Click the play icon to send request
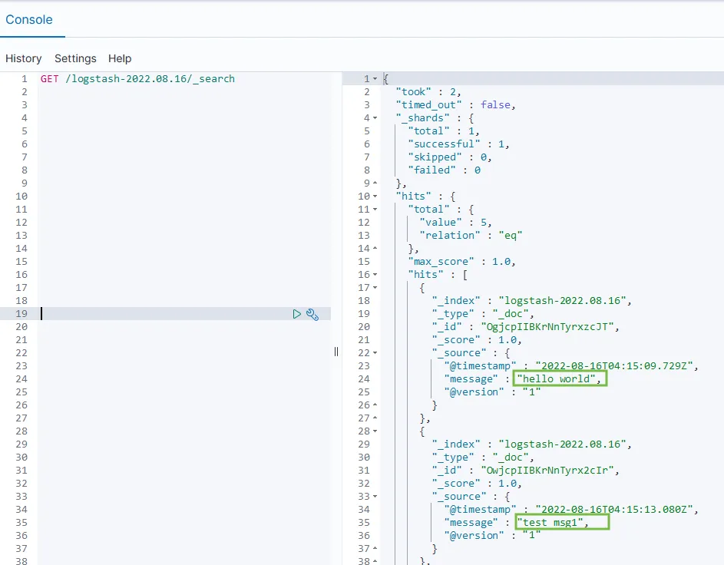Image resolution: width=724 pixels, height=565 pixels. pos(297,314)
